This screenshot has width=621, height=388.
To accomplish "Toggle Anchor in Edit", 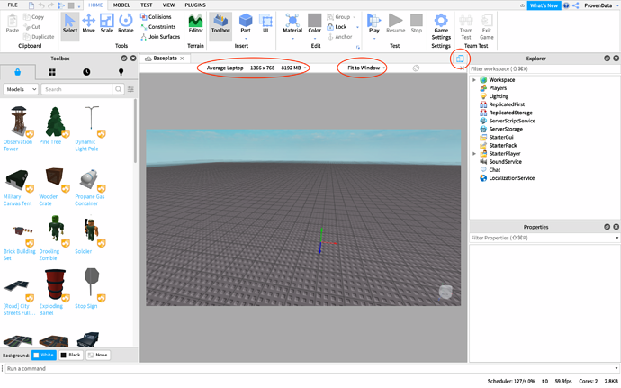I will point(340,37).
